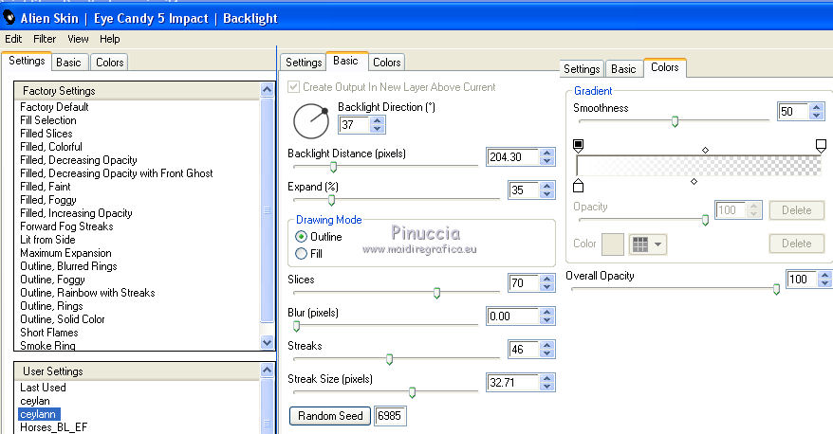The image size is (833, 434).
Task: Open Settings tab in middle panel
Action: click(304, 63)
